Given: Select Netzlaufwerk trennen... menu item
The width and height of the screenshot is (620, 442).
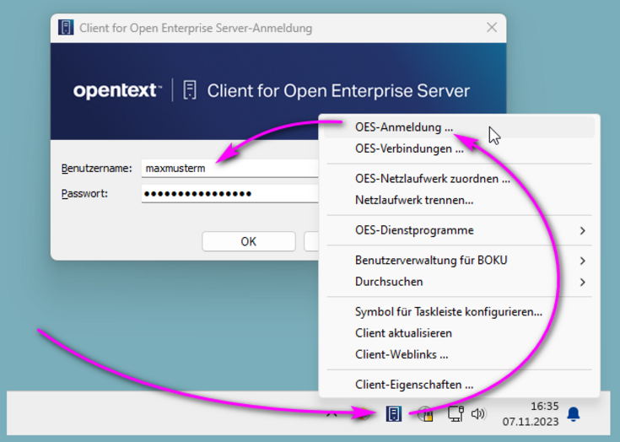Looking at the screenshot, I should (x=459, y=200).
